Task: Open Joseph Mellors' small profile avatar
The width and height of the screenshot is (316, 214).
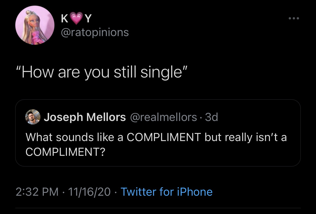Action: point(33,117)
